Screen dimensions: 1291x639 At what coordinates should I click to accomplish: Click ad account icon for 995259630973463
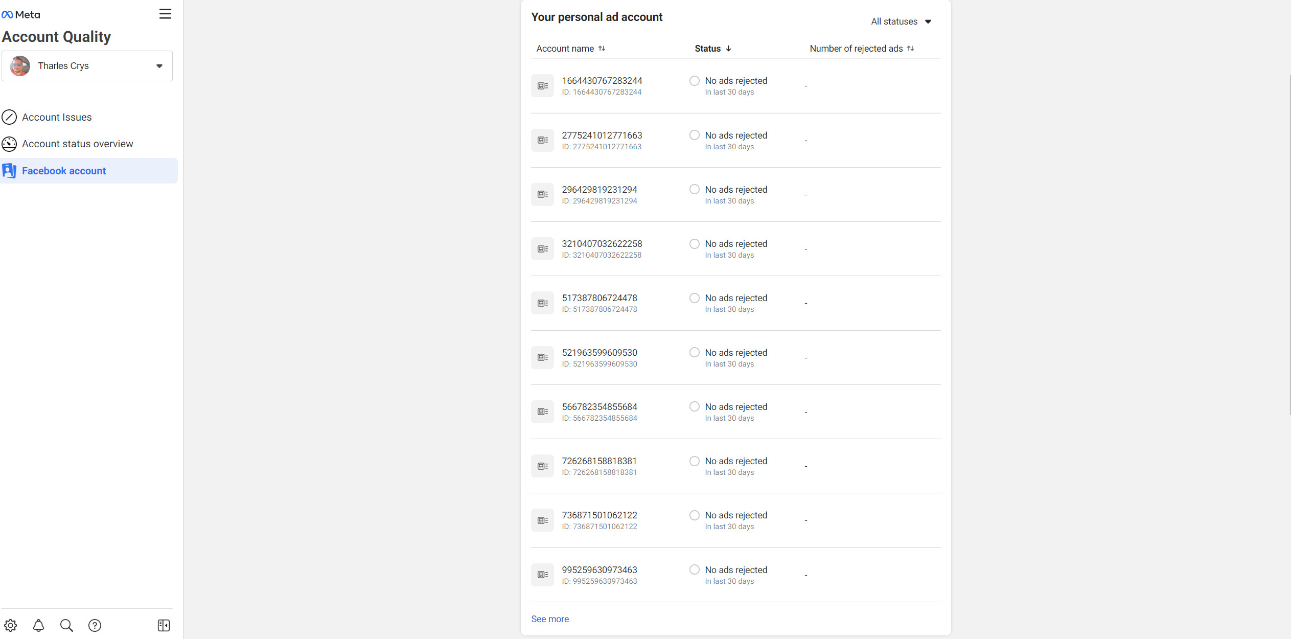tap(542, 575)
